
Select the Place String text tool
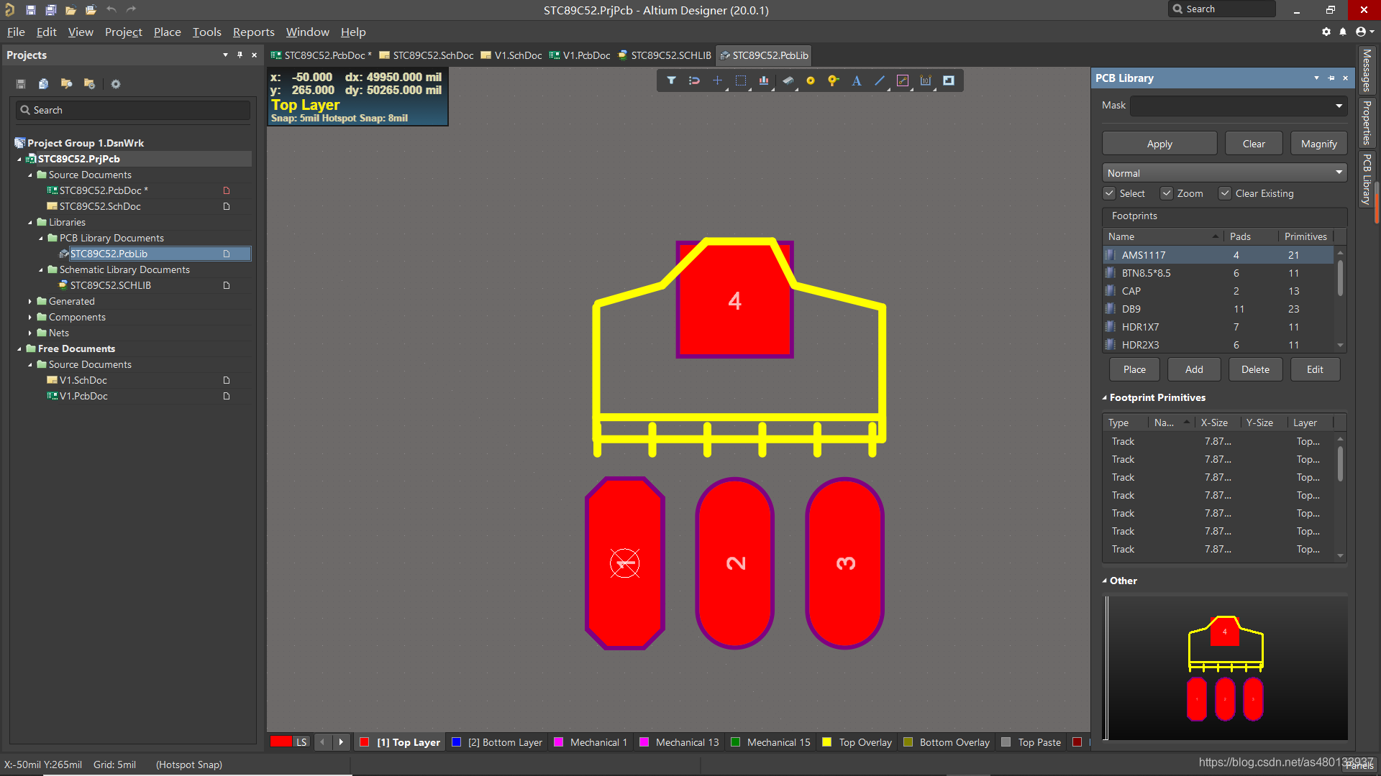pyautogui.click(x=857, y=80)
